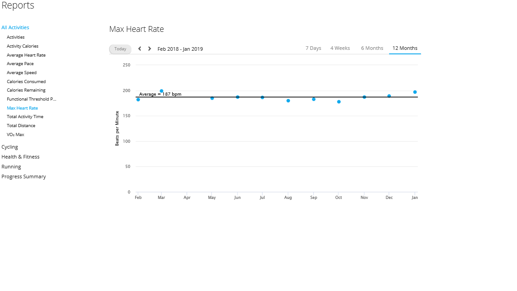Open the Activity Calories report
This screenshot has width=517, height=291.
22,46
